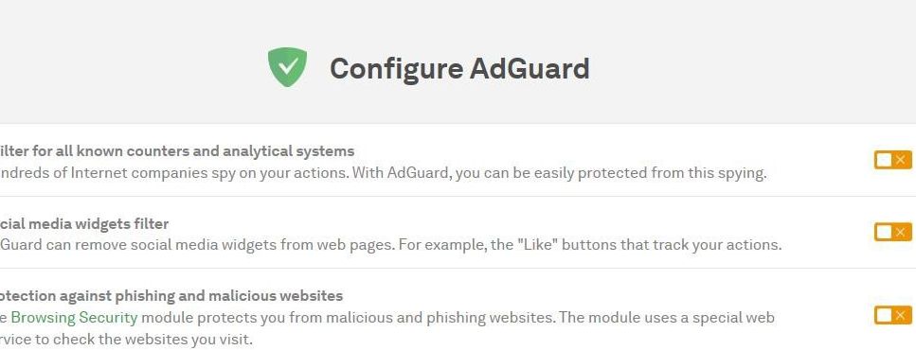Image resolution: width=916 pixels, height=350 pixels.
Task: Click the description mentioning "Like" buttons
Action: point(391,245)
